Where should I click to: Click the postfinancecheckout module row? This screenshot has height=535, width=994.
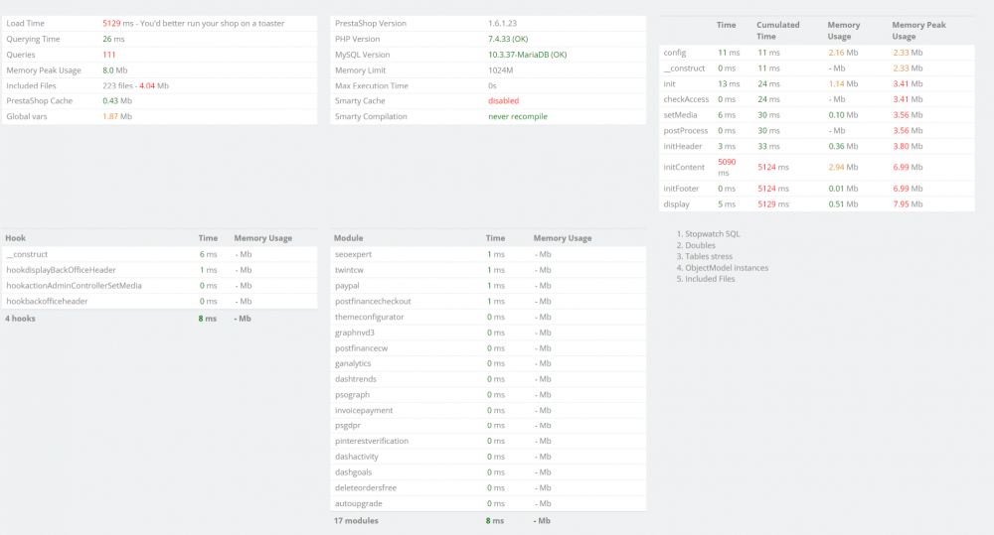point(488,302)
